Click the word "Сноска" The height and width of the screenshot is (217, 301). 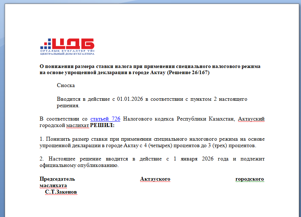pyautogui.click(x=66, y=85)
